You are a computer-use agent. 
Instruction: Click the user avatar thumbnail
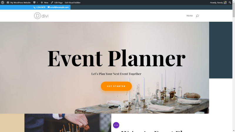pos(225,2)
